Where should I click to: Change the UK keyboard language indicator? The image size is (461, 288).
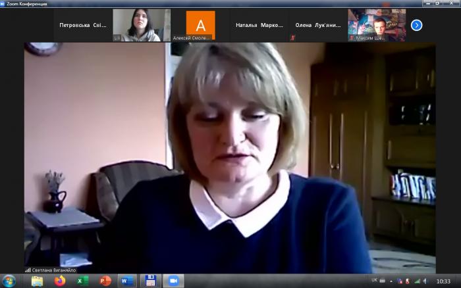pyautogui.click(x=375, y=280)
